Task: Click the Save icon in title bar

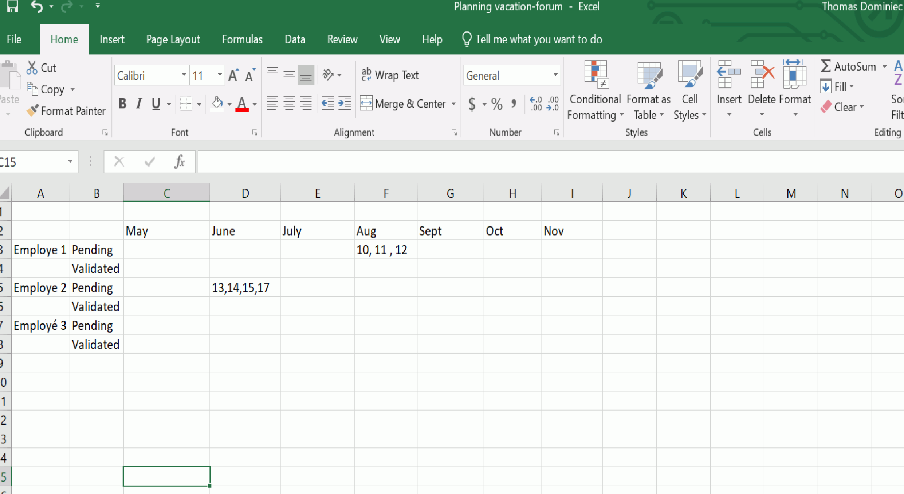Action: pos(13,6)
